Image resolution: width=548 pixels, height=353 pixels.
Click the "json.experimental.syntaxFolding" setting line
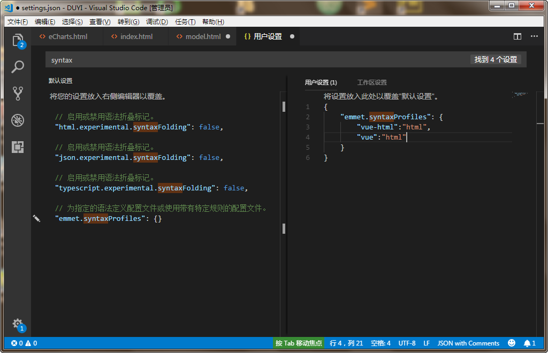click(x=139, y=157)
